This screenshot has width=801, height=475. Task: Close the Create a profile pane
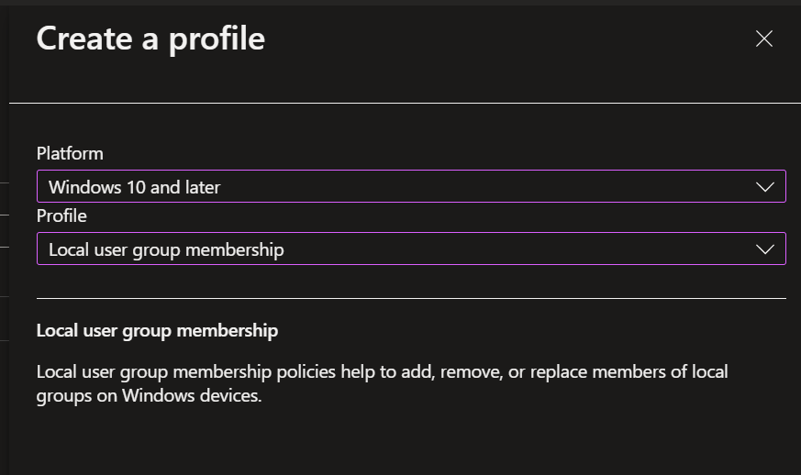[x=763, y=39]
